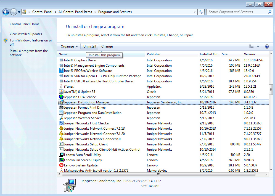Screen dimensions: 275x196
Task: Open View installed updates link
Action: coord(26,34)
